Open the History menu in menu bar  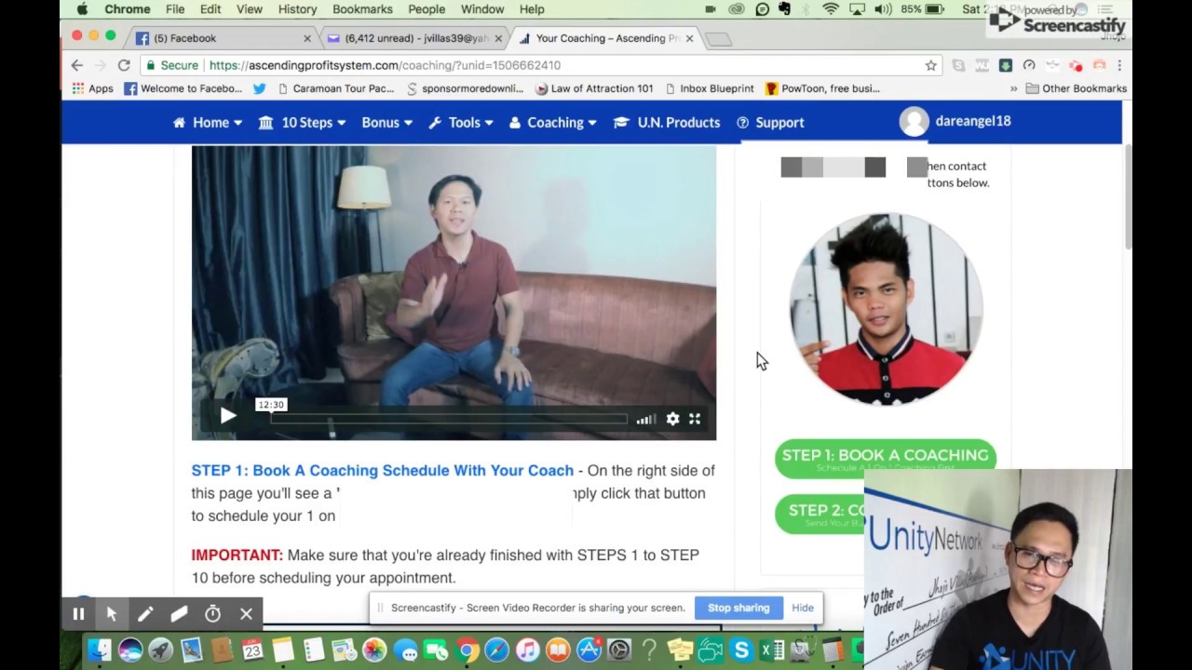(x=297, y=9)
